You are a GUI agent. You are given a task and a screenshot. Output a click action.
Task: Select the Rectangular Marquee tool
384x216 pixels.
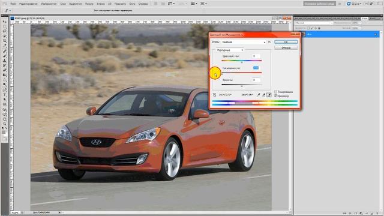(5, 26)
